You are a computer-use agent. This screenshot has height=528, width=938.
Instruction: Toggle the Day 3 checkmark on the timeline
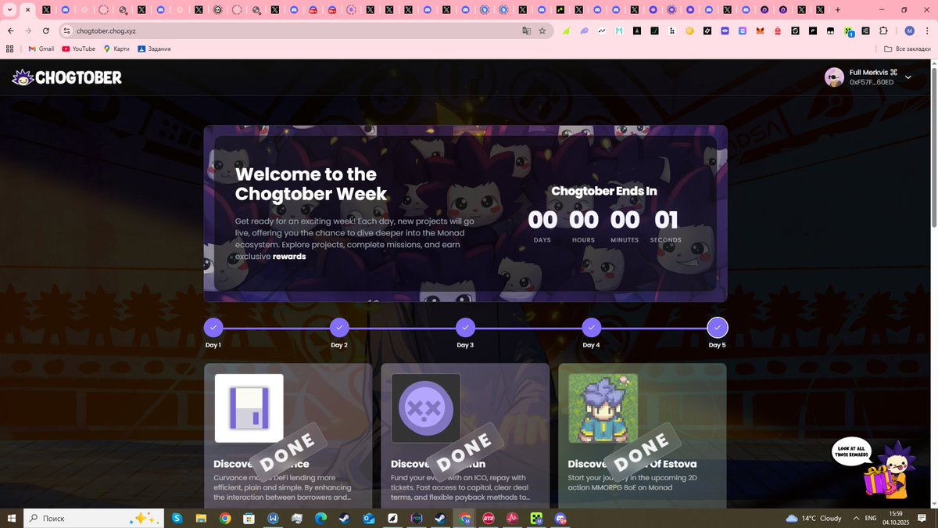click(465, 327)
